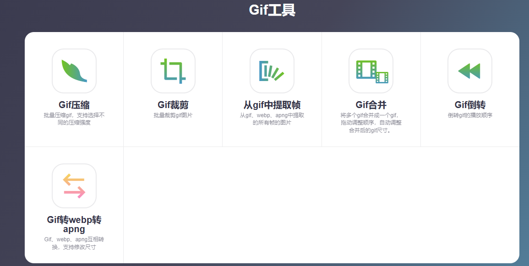This screenshot has height=266, width=529.
Task: Open the 从gif中提取帧 frames icon
Action: click(272, 71)
